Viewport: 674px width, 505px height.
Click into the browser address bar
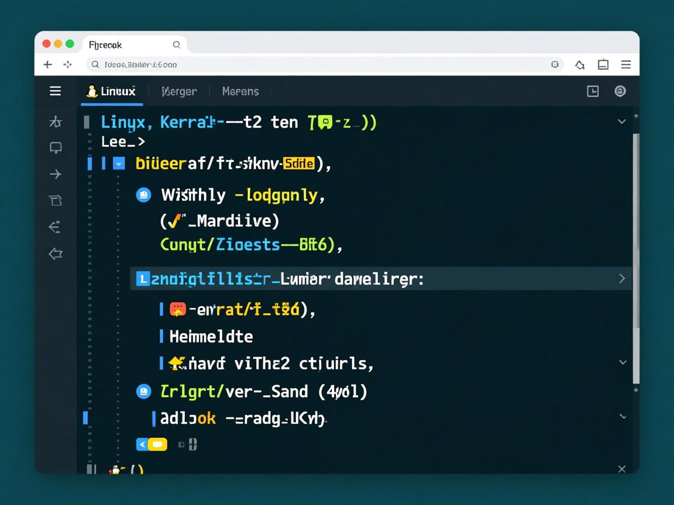click(x=322, y=65)
